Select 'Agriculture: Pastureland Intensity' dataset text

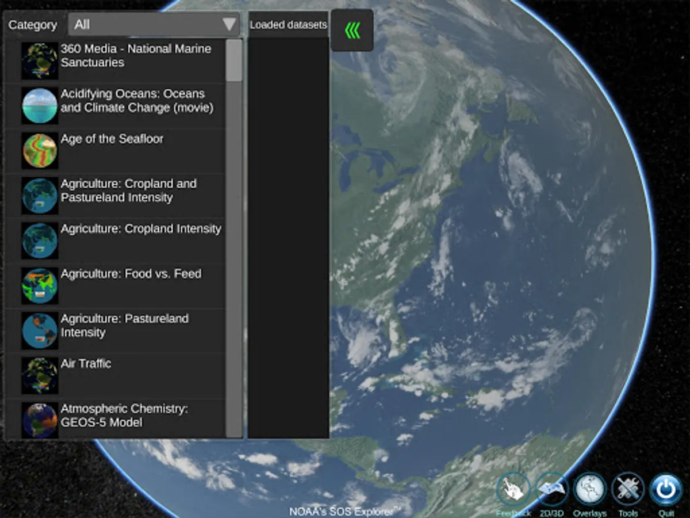[x=125, y=325]
